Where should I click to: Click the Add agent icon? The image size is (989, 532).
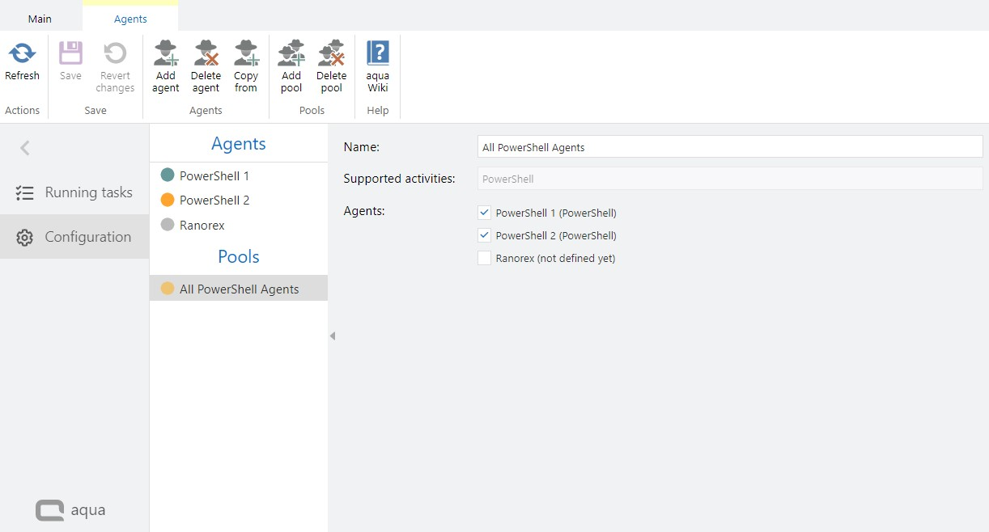tap(165, 54)
